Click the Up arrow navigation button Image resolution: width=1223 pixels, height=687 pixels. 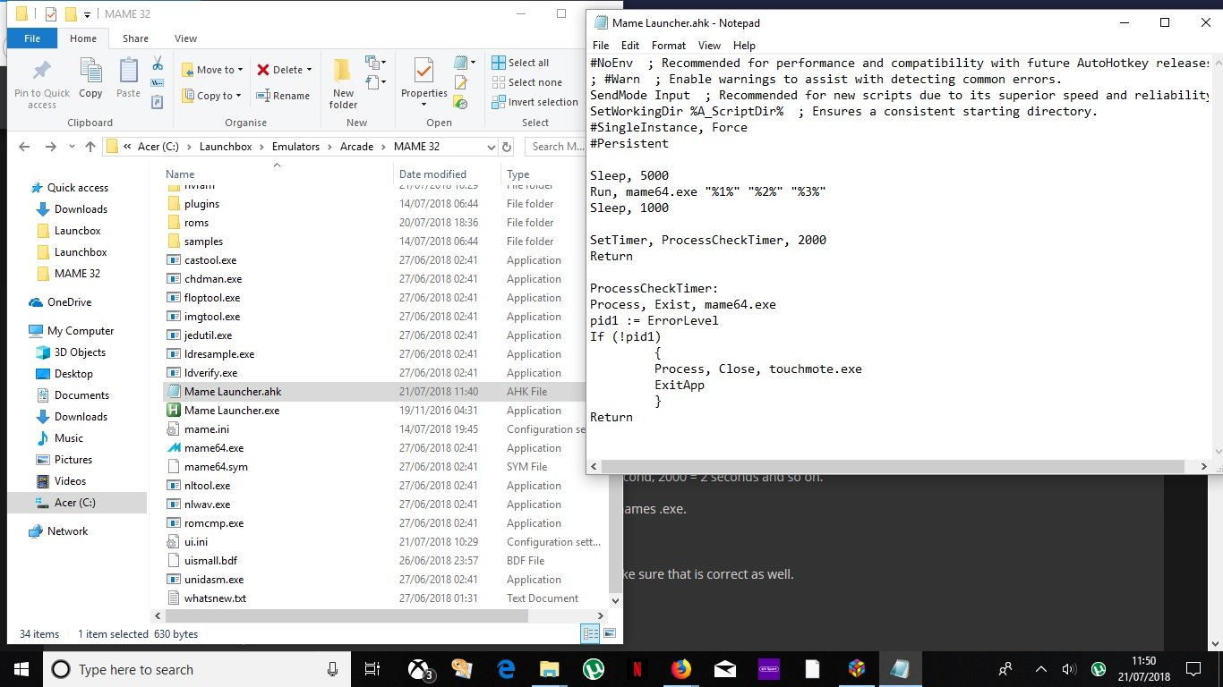(x=90, y=147)
